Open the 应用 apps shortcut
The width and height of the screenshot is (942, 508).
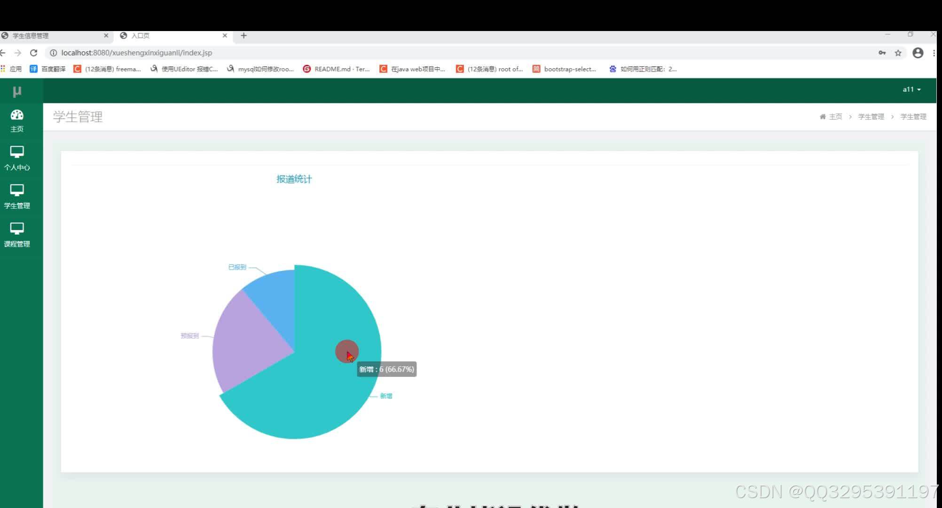[x=11, y=69]
